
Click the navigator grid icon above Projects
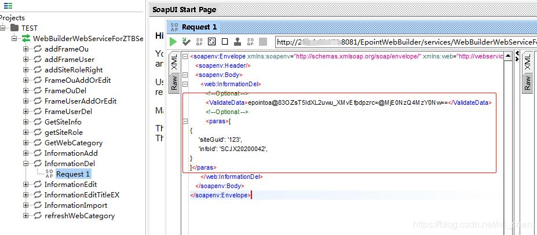tap(8, 5)
